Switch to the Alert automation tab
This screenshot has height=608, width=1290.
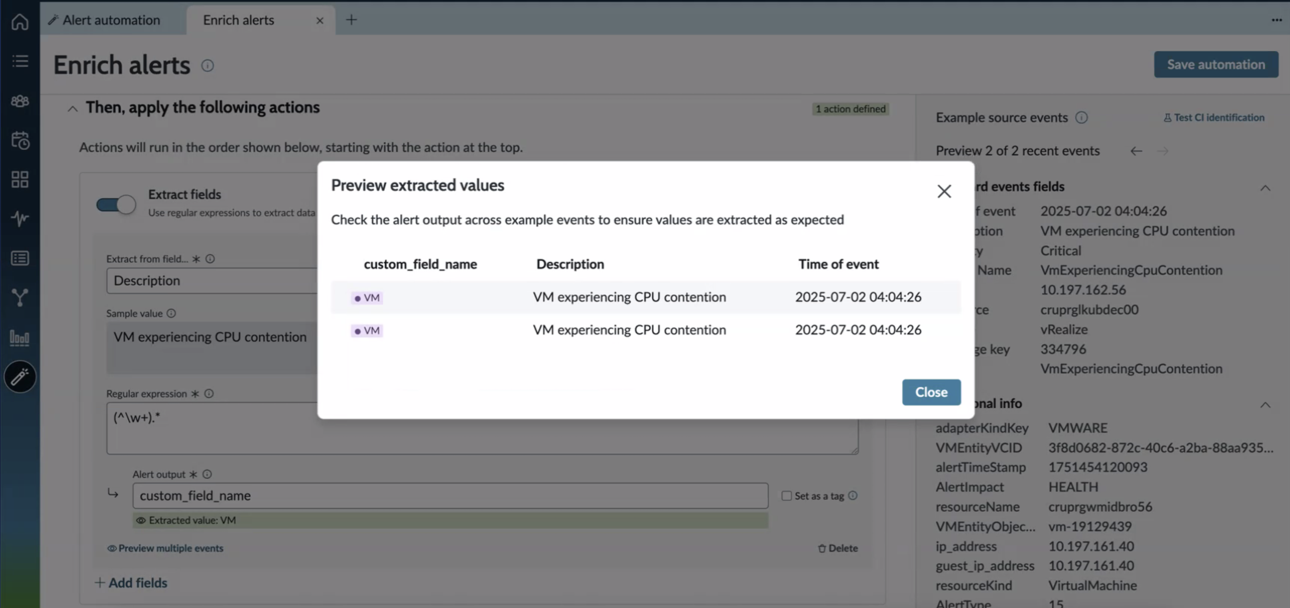104,20
